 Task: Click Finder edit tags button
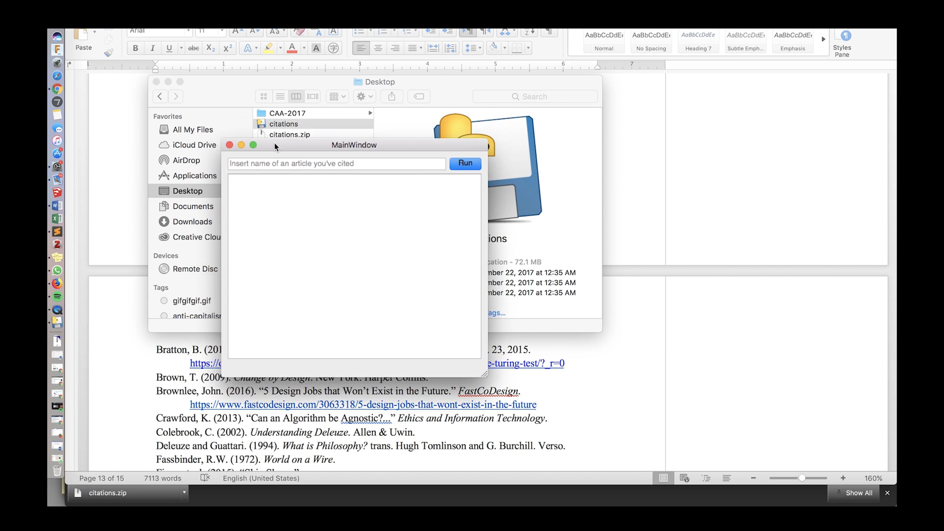click(x=419, y=96)
